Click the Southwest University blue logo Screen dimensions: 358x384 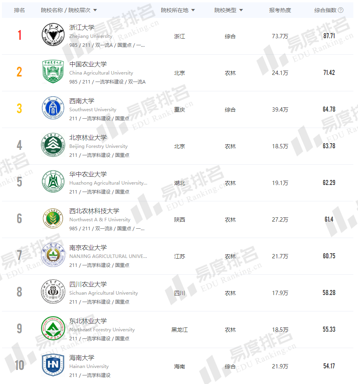coord(53,108)
